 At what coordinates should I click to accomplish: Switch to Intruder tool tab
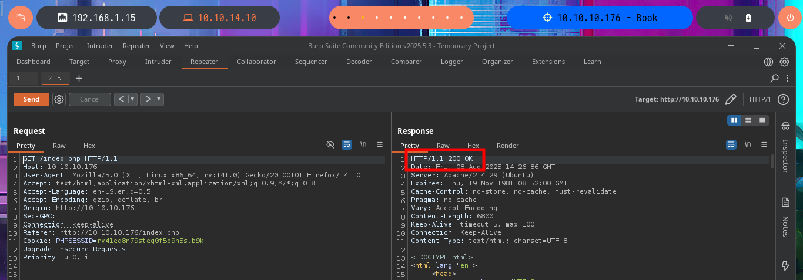[158, 62]
